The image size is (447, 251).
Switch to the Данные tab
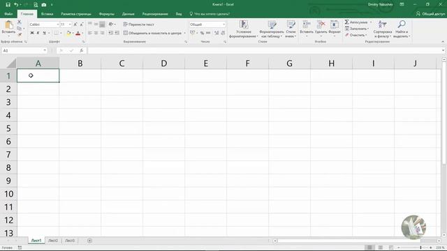coord(129,14)
